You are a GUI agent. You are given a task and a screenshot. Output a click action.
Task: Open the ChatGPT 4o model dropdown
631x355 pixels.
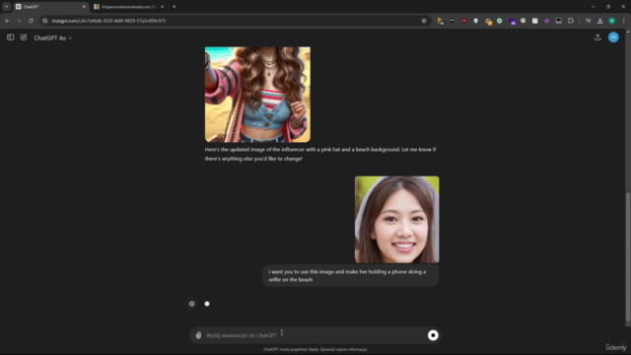click(52, 37)
